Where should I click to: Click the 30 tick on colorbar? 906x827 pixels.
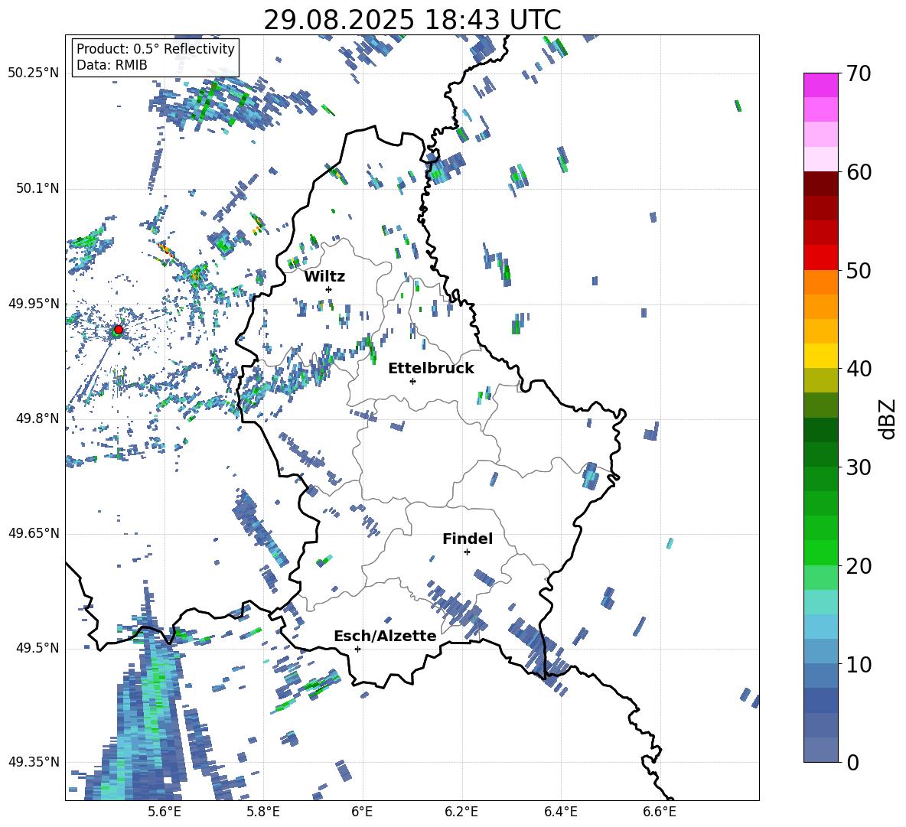pyautogui.click(x=858, y=467)
